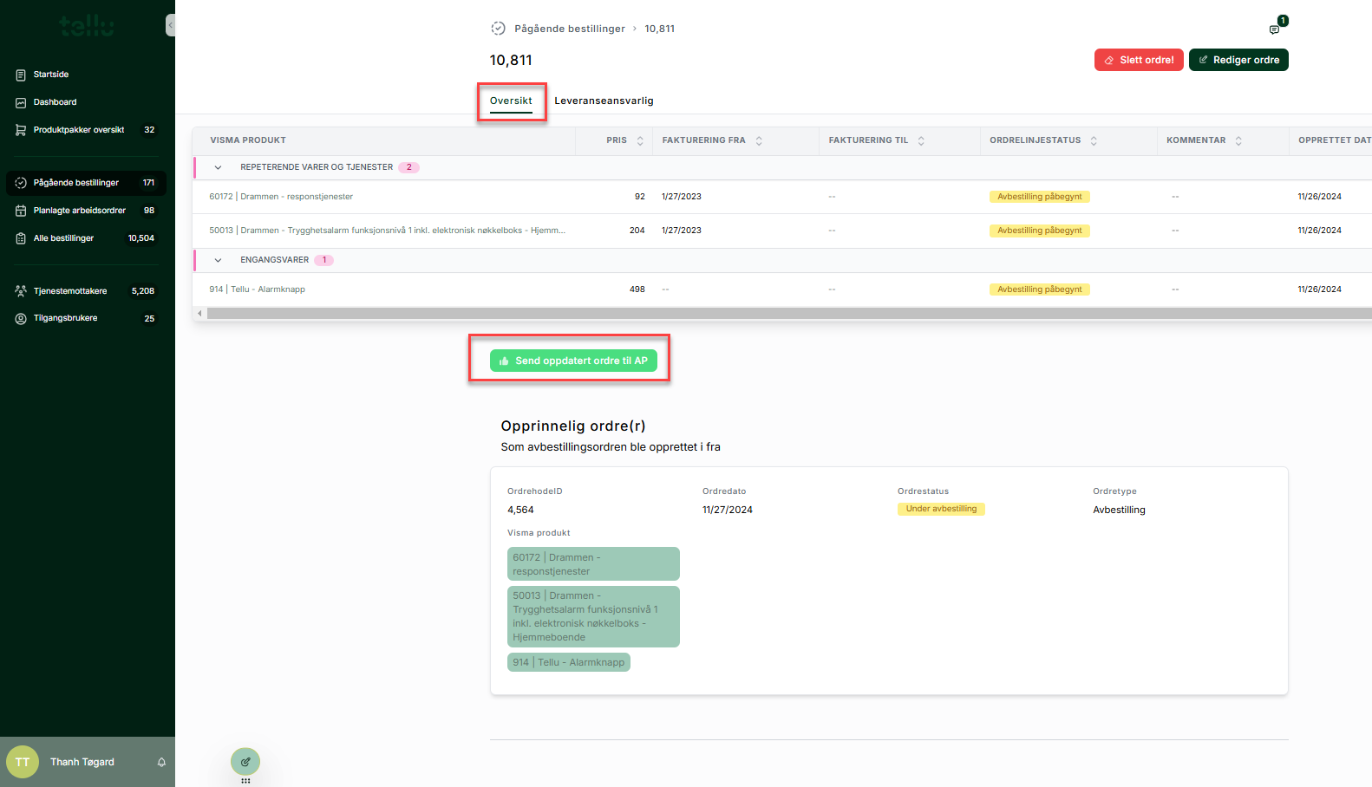Image resolution: width=1372 pixels, height=787 pixels.
Task: Select the Oversikt tab
Action: pos(511,101)
